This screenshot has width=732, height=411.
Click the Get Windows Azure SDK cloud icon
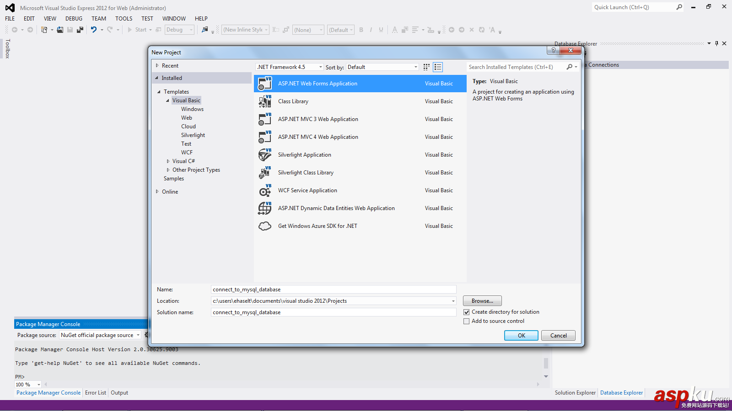click(x=265, y=226)
